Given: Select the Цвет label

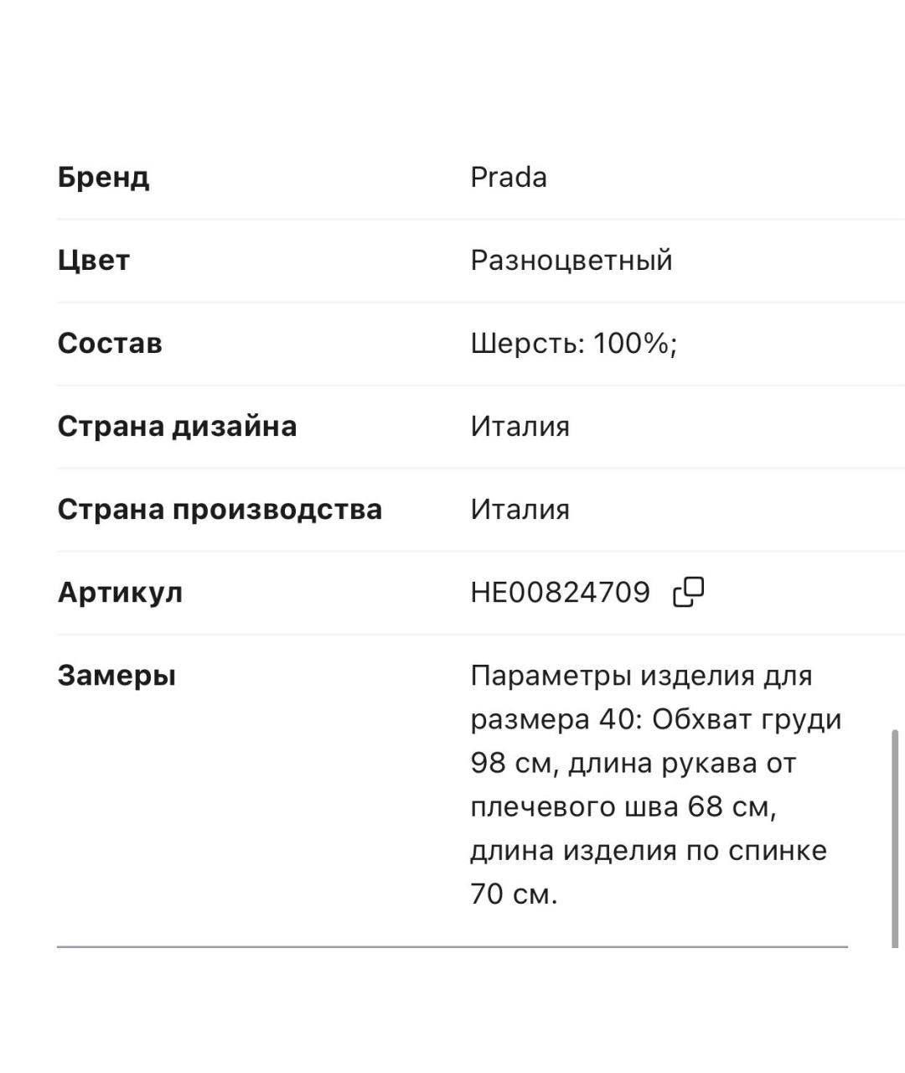Looking at the screenshot, I should (x=93, y=260).
